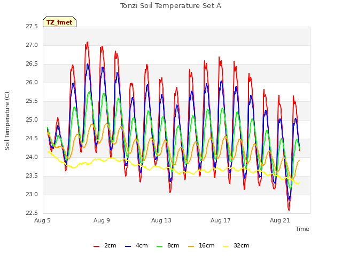Click the Aug 21 x-axis tick label
Screen dimensions: 342x256
(x=280, y=220)
